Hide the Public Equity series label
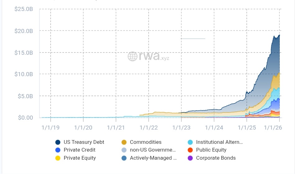 click(x=211, y=150)
